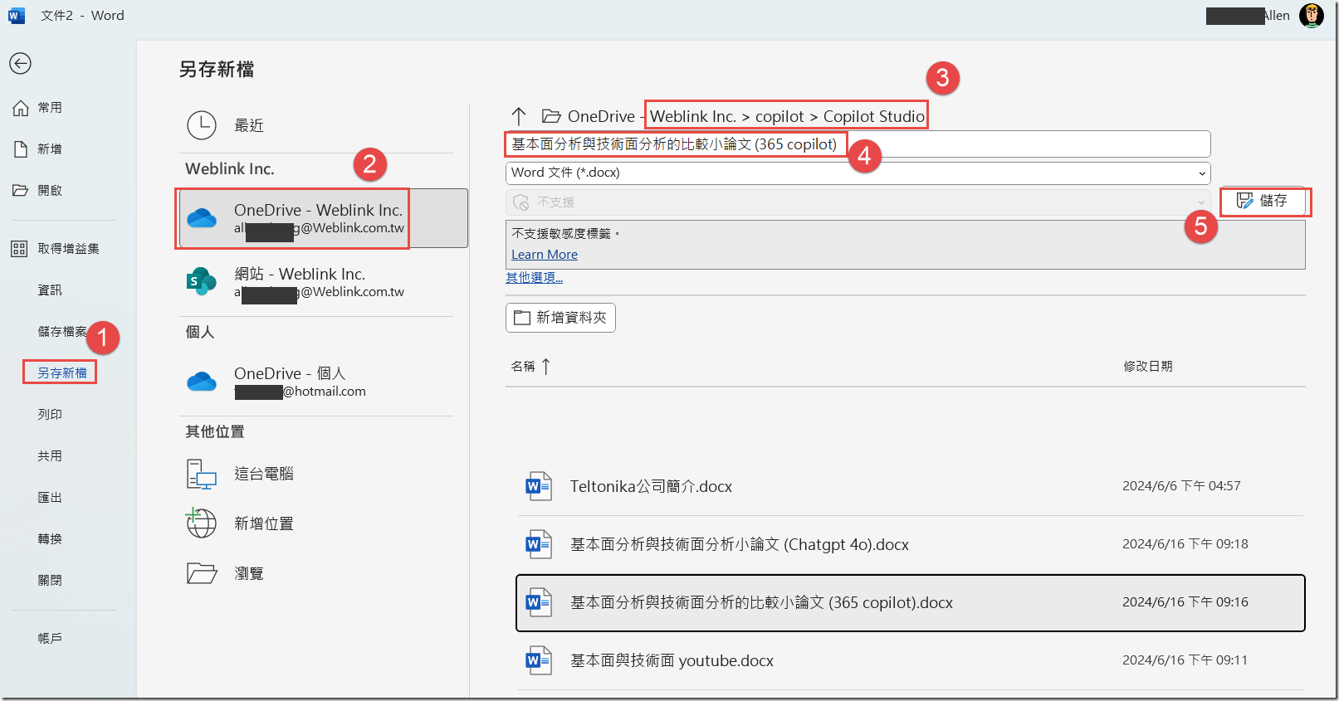1339x701 pixels.
Task: Sort files by 修改日期 column
Action: click(x=1148, y=366)
